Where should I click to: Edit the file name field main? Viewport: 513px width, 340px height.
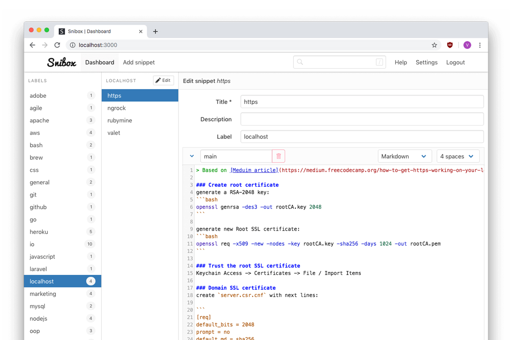tap(236, 156)
